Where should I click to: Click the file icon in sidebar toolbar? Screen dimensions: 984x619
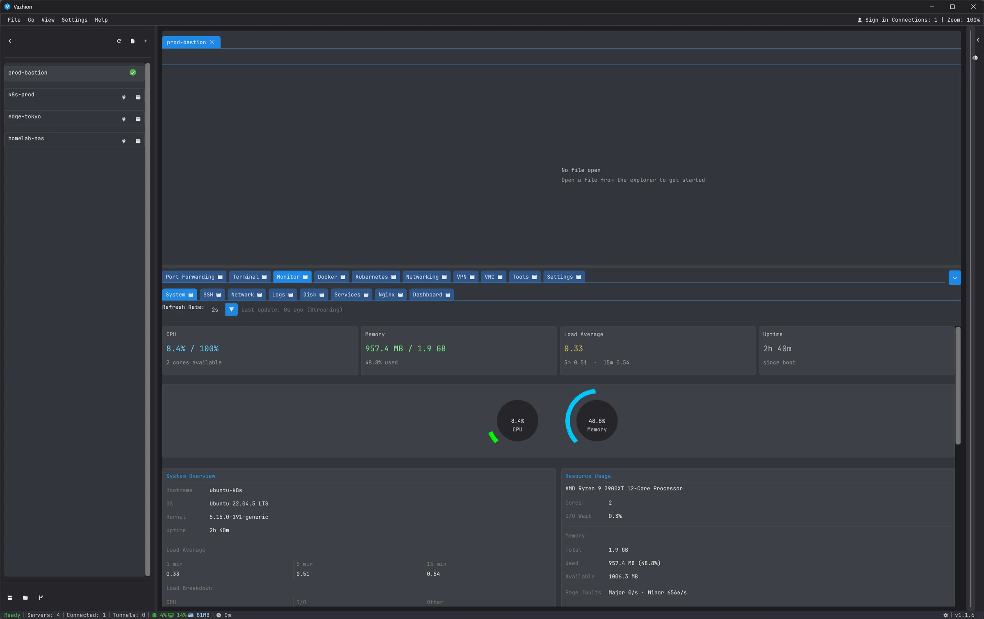(132, 41)
